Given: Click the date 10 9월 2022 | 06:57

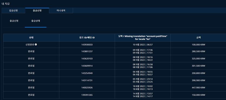Looking at the screenshot, I should (x=143, y=45).
